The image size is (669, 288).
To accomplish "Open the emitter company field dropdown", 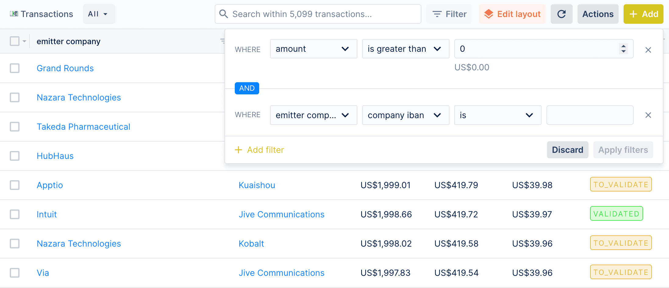I will (313, 115).
